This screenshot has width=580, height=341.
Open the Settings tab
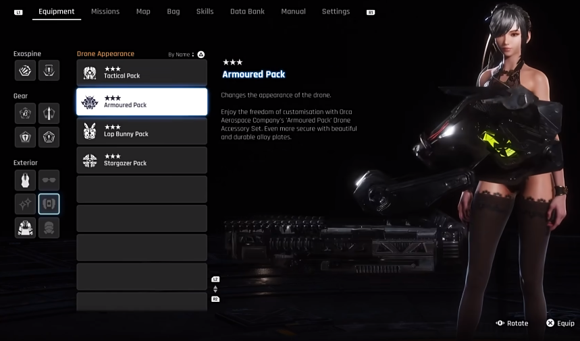(x=336, y=11)
